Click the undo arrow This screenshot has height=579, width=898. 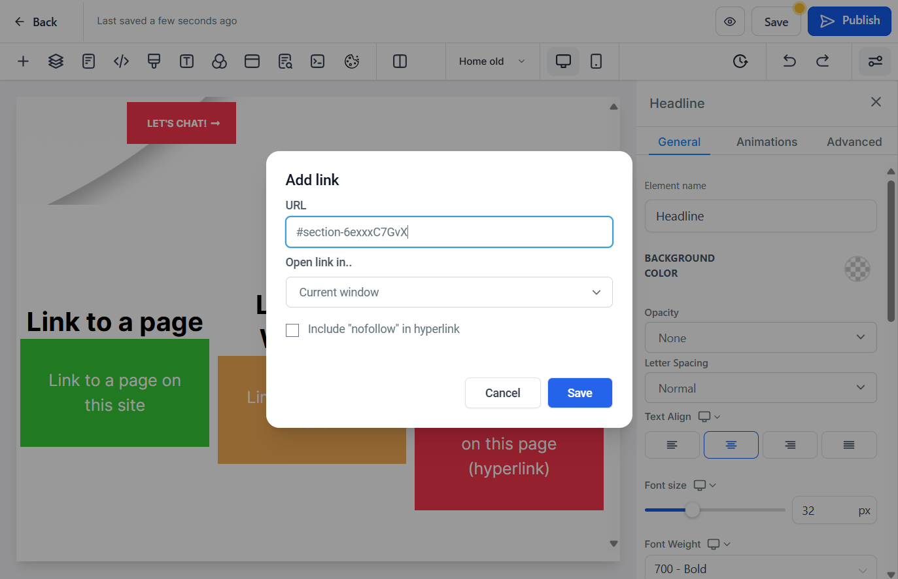(789, 61)
